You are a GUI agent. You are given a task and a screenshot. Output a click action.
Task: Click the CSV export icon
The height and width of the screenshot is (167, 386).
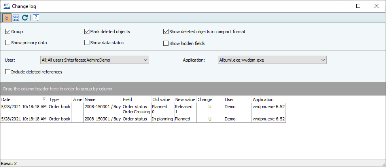tap(16, 17)
